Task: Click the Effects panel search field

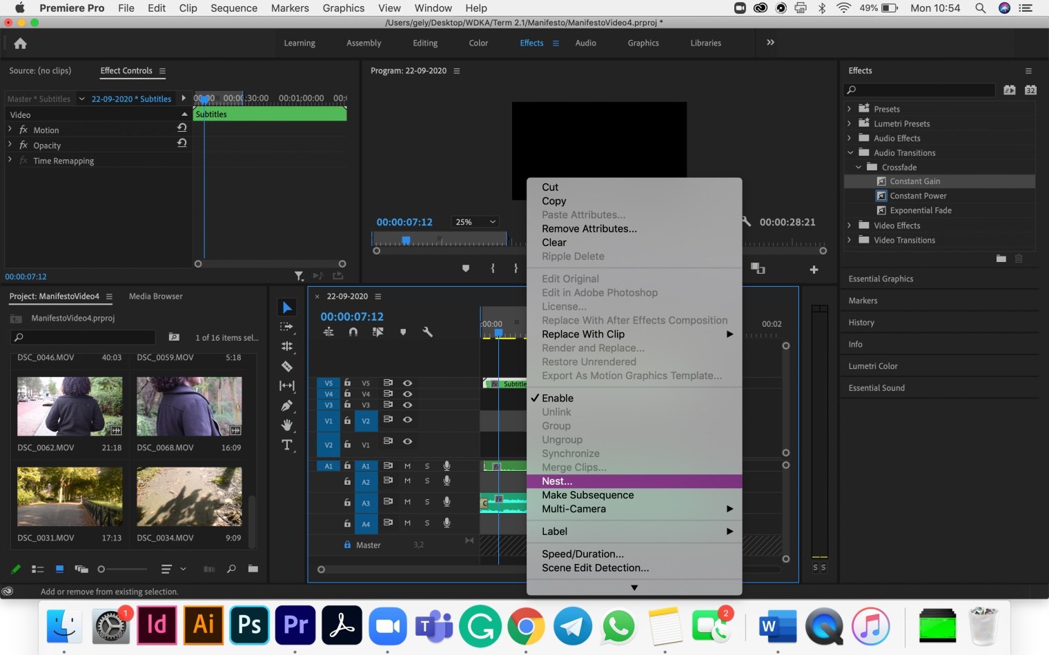Action: (919, 90)
